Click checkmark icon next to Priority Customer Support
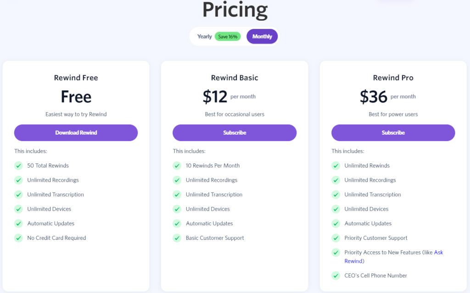Viewport: 470px width, 293px height. pos(336,238)
